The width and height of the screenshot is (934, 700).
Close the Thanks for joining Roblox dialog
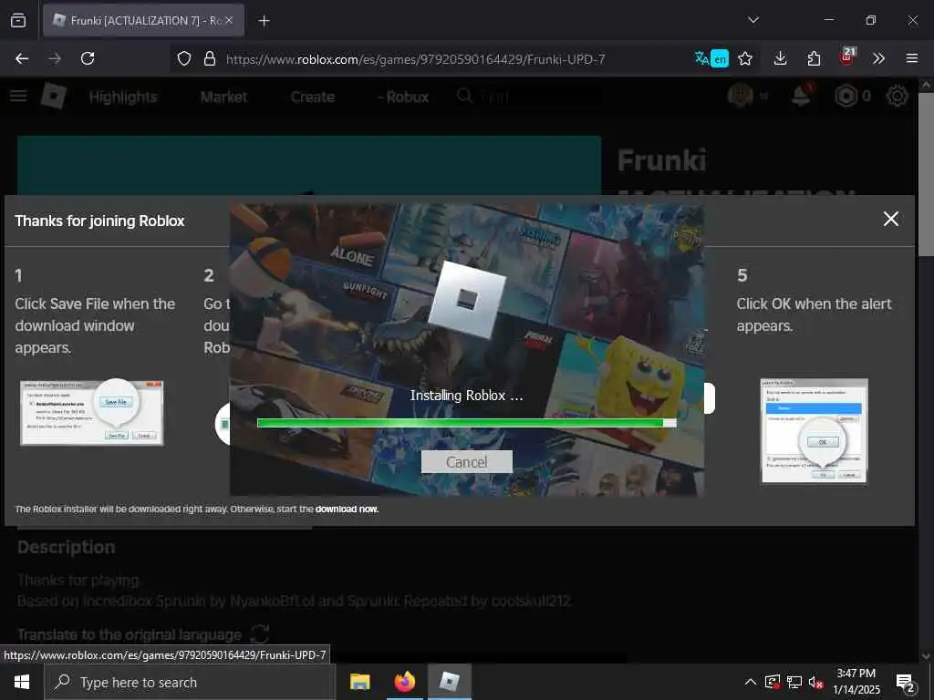pyautogui.click(x=890, y=219)
